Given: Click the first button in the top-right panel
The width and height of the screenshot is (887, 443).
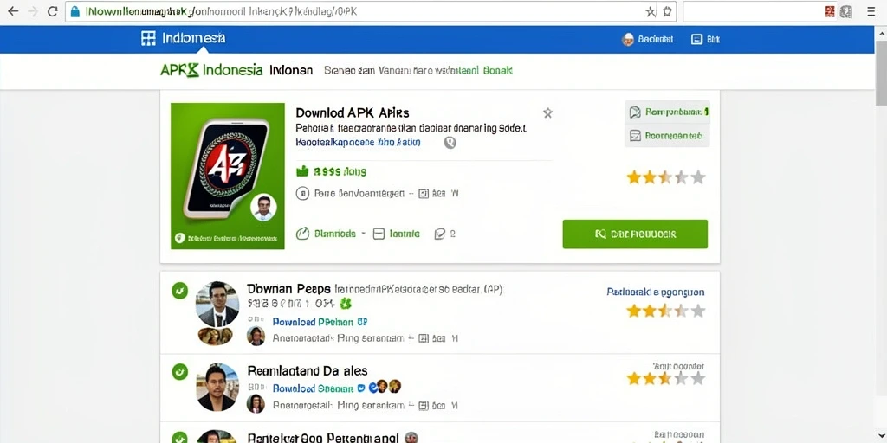Looking at the screenshot, I should (x=668, y=112).
